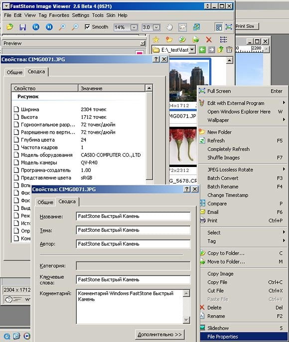Click the Zoom Out magnifier icon
The width and height of the screenshot is (289, 342).
click(75, 27)
